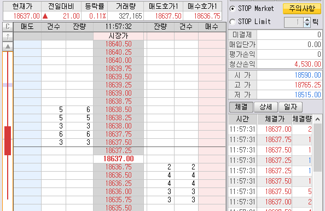The width and height of the screenshot is (325, 211).
Task: Decrease tick value with down stepper
Action: tap(307, 25)
